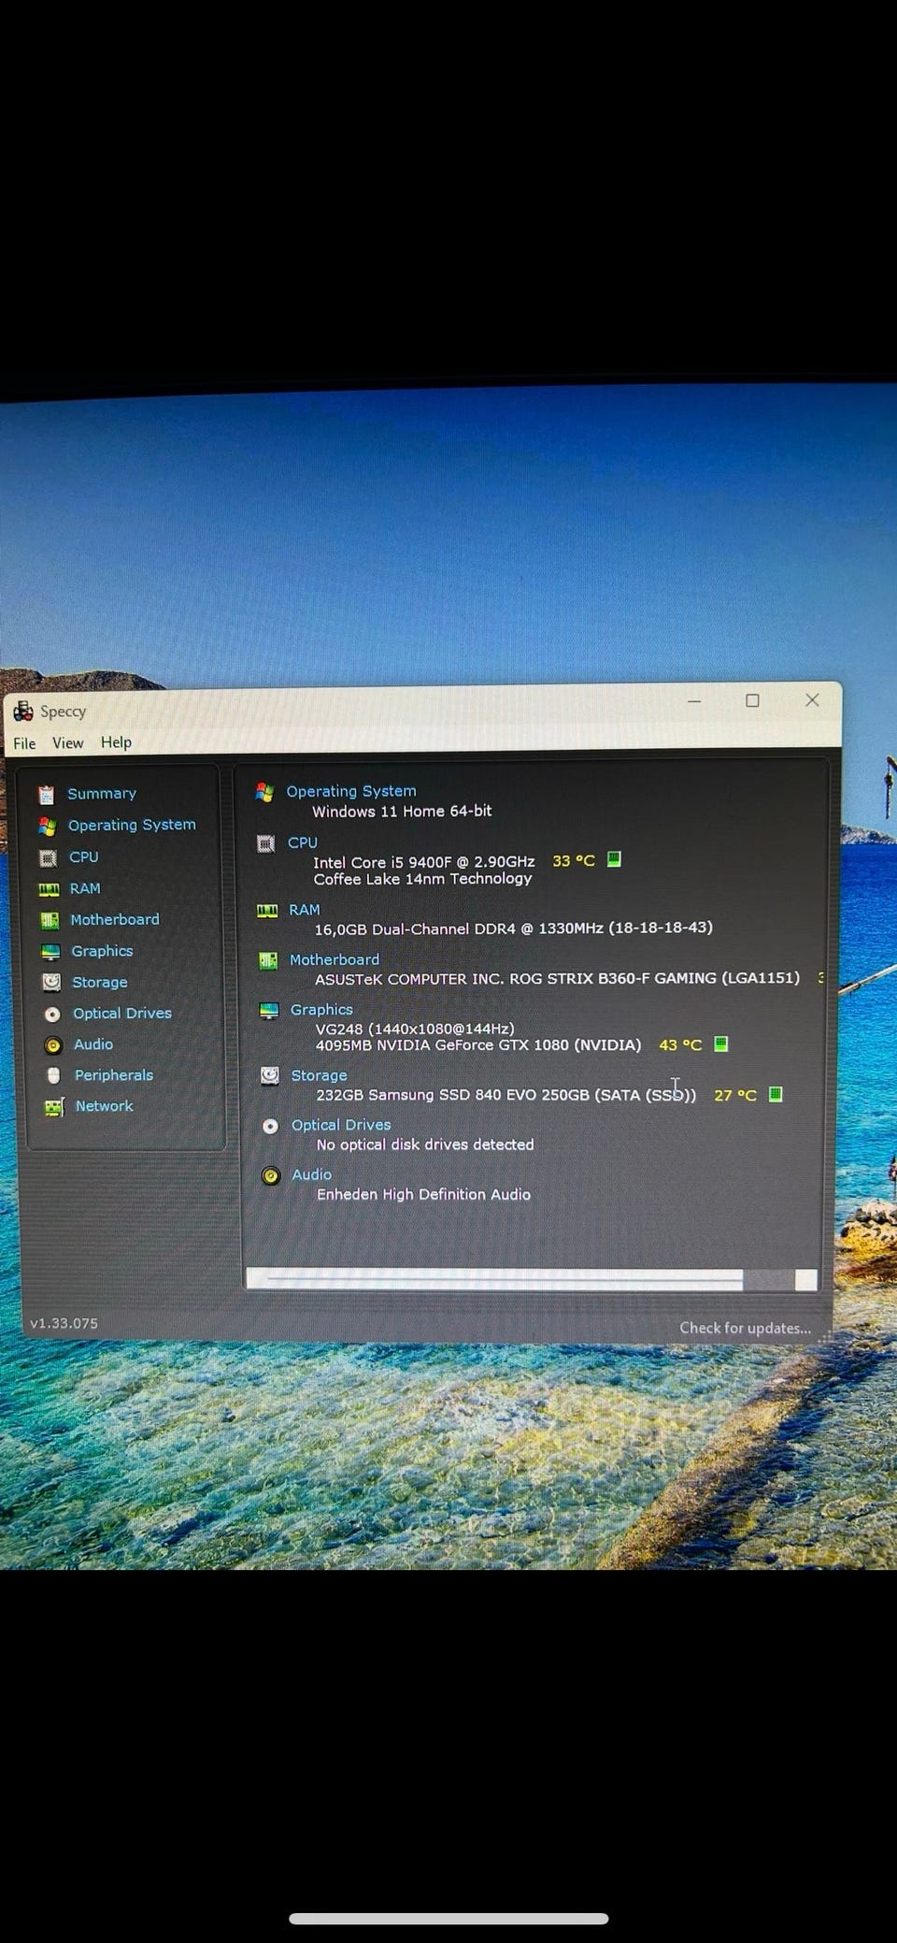Click the Windows flag icon in sidebar
Image resolution: width=897 pixels, height=1943 pixels.
click(47, 827)
